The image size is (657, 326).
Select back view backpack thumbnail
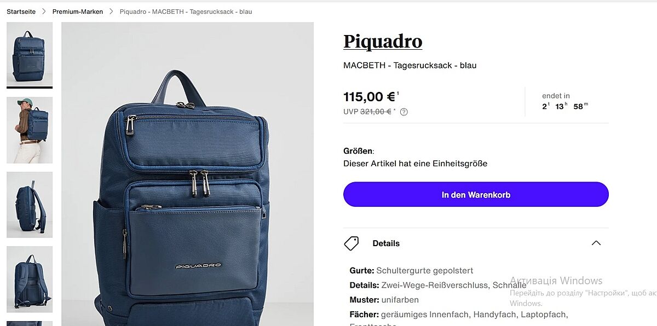tap(30, 280)
